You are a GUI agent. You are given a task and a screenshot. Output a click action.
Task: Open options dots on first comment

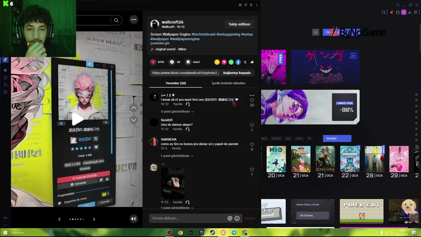coord(252,95)
